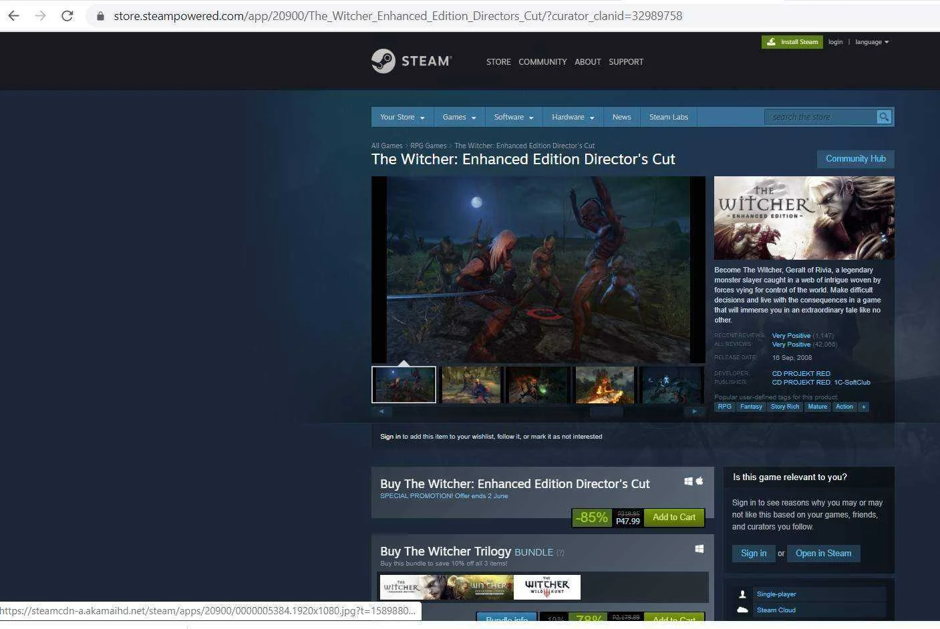Add The Witcher Enhanced Edition to cart

tap(674, 517)
